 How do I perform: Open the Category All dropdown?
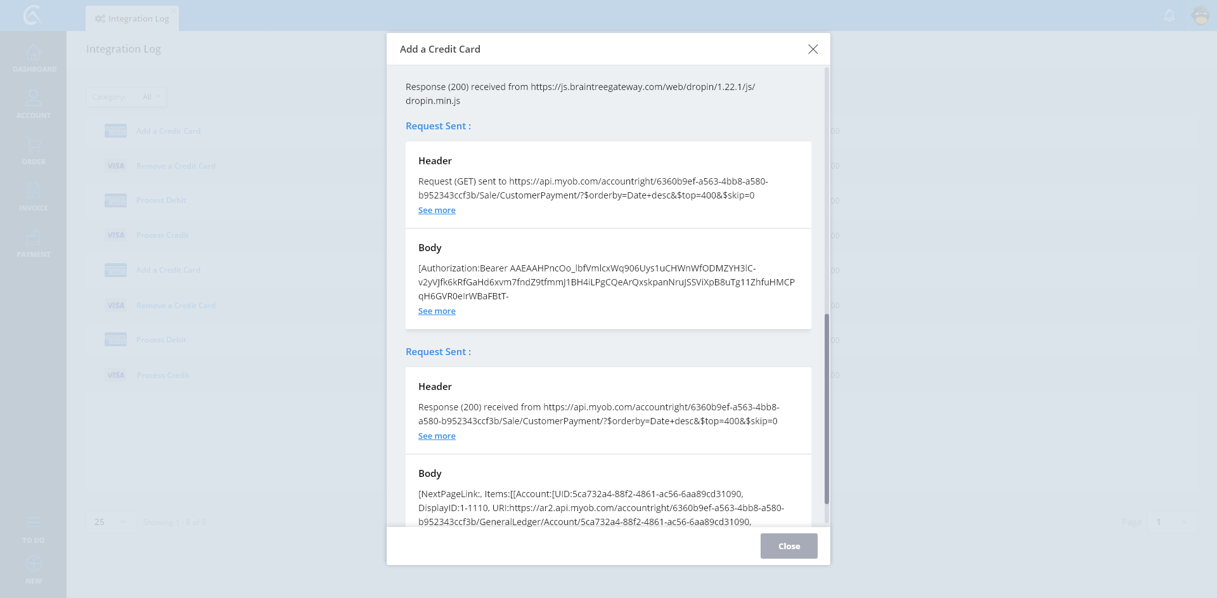(x=126, y=97)
